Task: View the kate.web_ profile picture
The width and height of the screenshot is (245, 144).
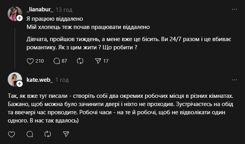Action: coord(15,79)
